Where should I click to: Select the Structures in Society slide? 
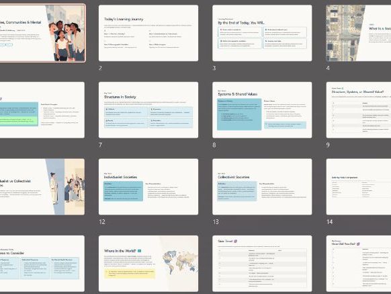[x=148, y=110]
